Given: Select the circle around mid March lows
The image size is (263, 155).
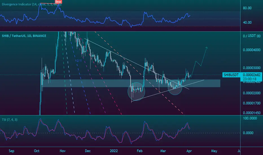Looking at the screenshot, I should point(175,87).
